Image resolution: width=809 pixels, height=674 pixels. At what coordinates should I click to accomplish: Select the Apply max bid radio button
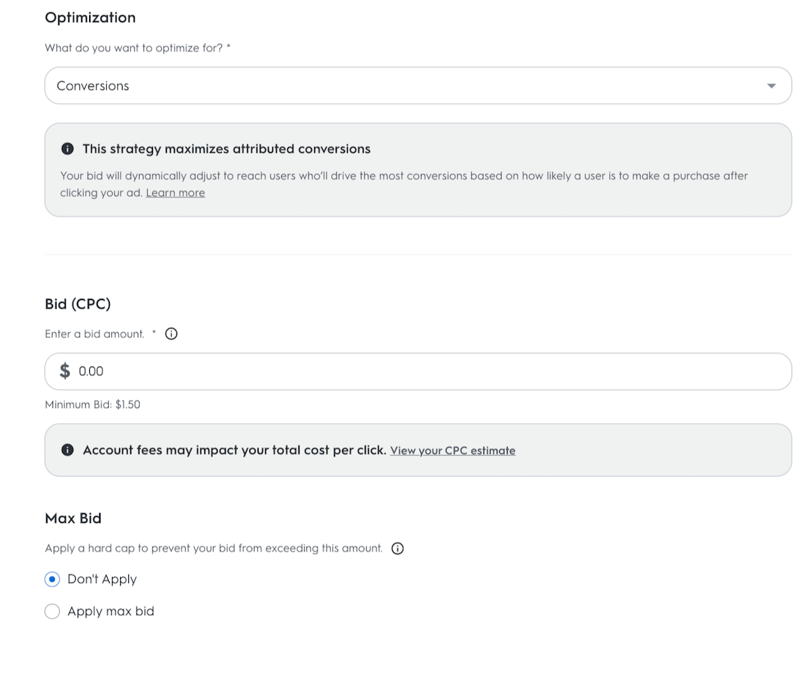tap(52, 611)
